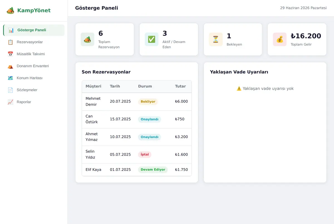
Task: Open the Müsaitlik Takvimi page
Action: pyautogui.click(x=34, y=54)
